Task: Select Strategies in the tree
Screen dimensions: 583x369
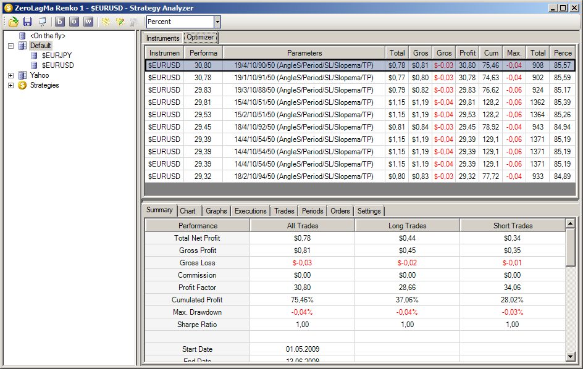Action: coord(44,85)
